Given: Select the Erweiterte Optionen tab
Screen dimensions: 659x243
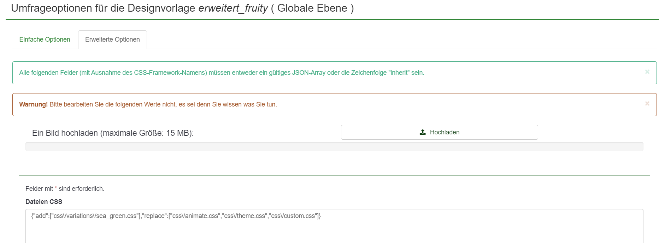Looking at the screenshot, I should (112, 40).
